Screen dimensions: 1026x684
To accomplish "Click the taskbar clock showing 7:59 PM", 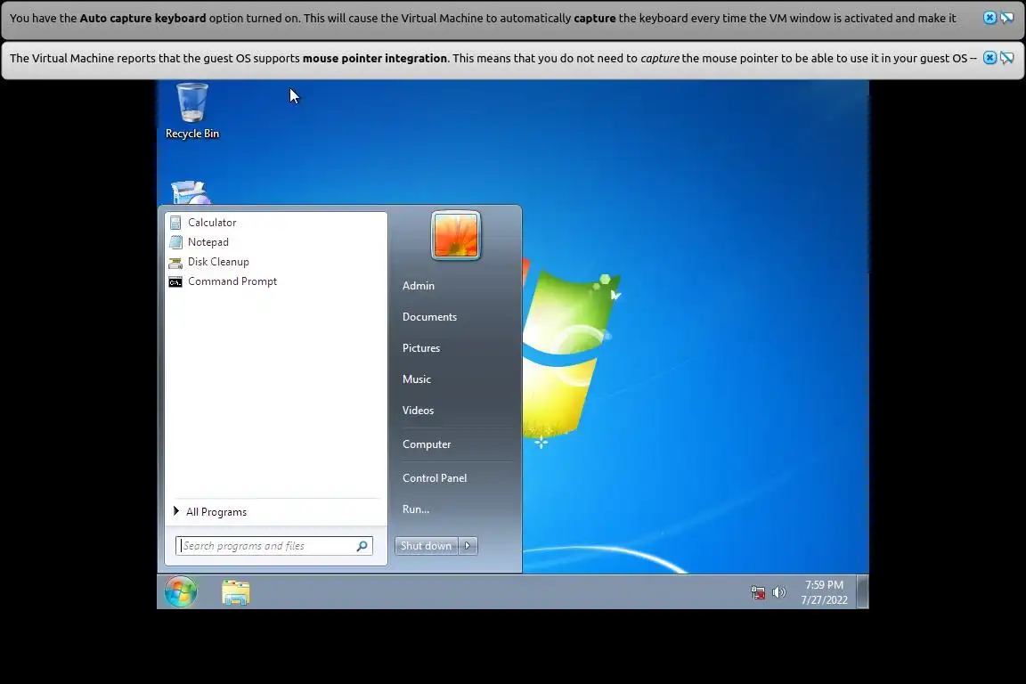I will pos(824,592).
